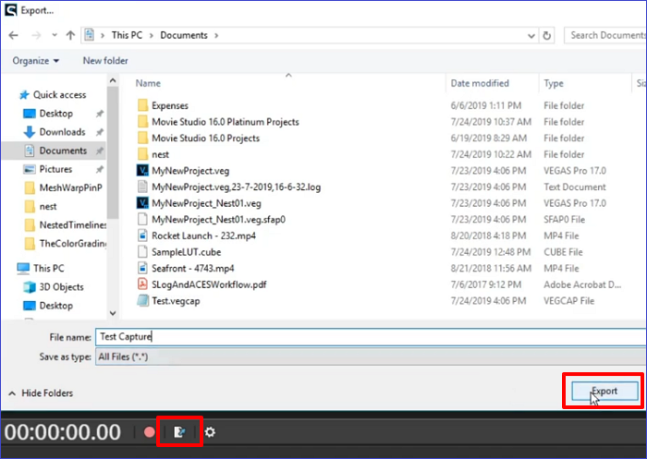Select MyNewProject.veg file

(x=189, y=171)
